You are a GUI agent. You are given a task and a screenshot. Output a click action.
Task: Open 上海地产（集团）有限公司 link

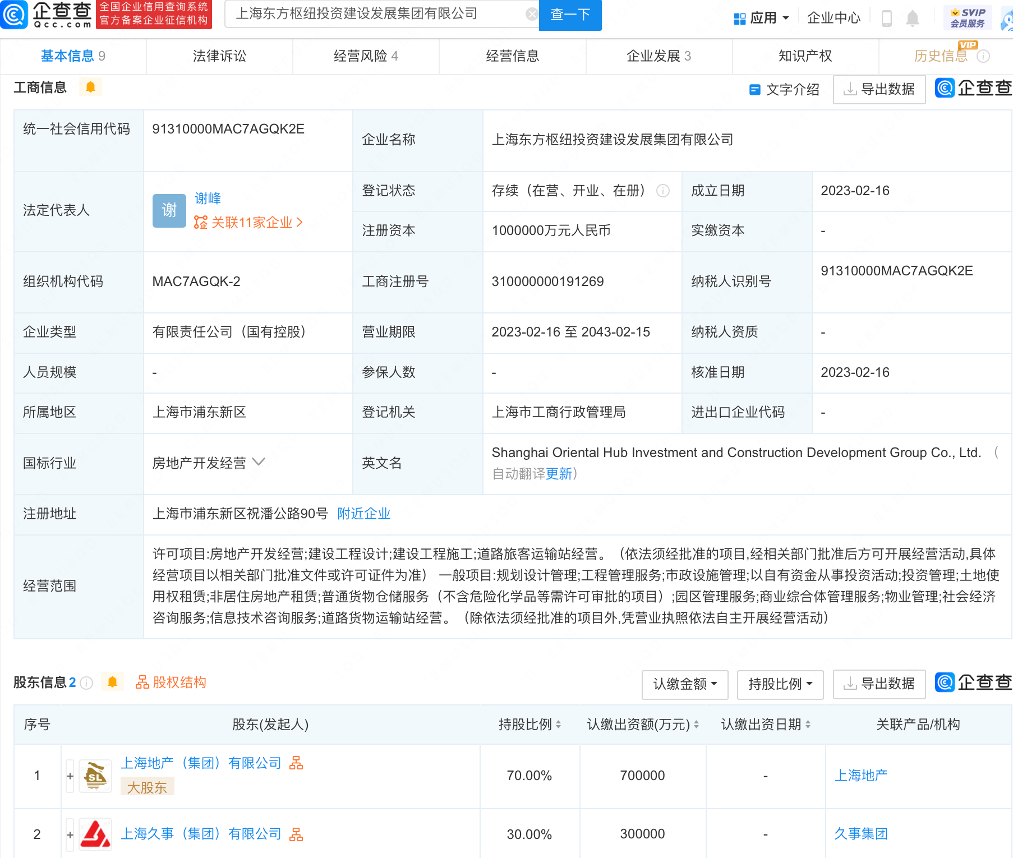click(201, 763)
